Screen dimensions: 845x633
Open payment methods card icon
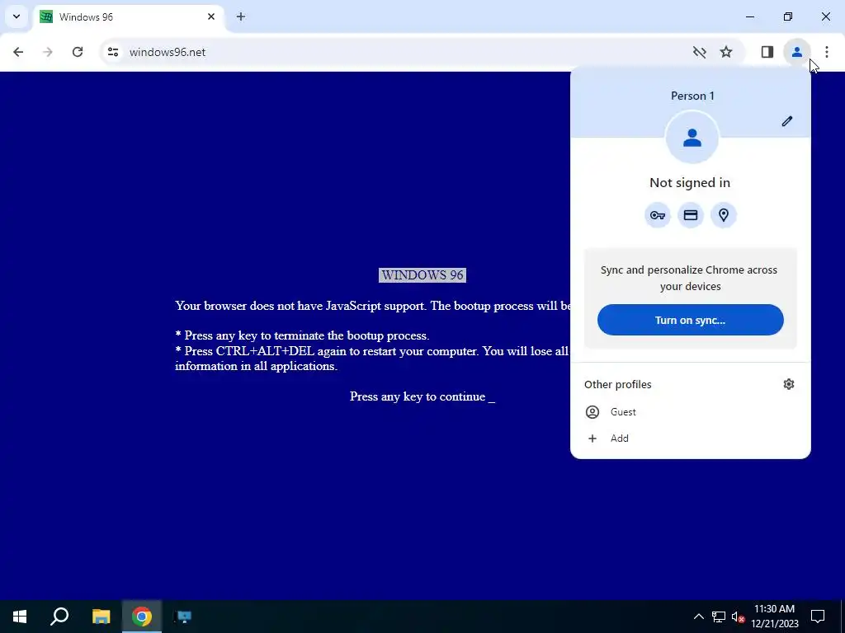691,215
